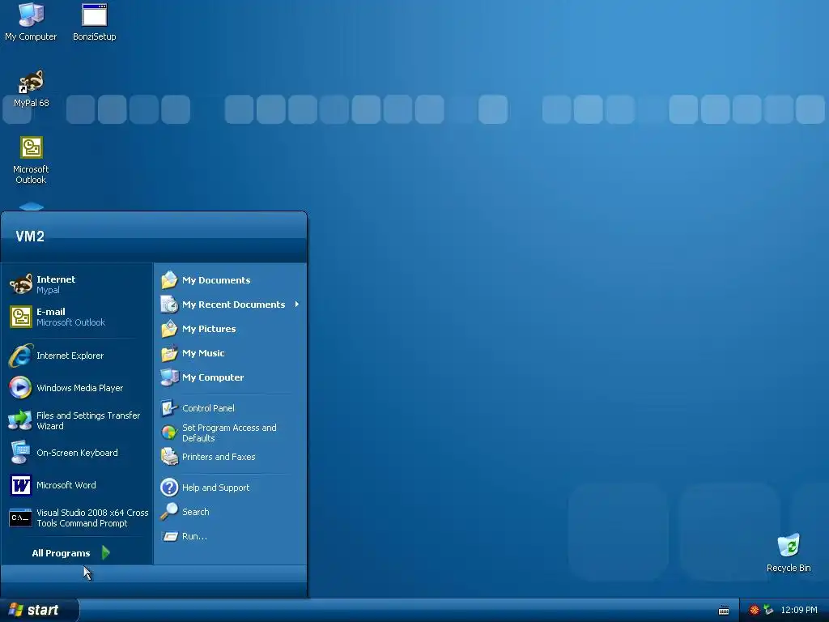Click Internet Explorer label

click(x=70, y=356)
